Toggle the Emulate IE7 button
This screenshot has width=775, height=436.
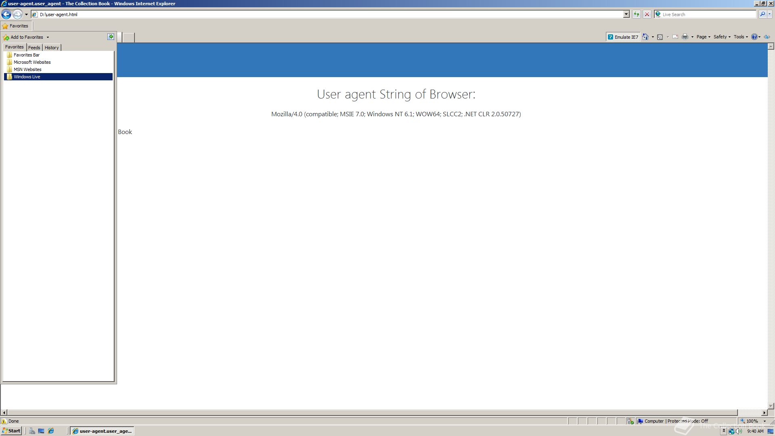(x=623, y=37)
